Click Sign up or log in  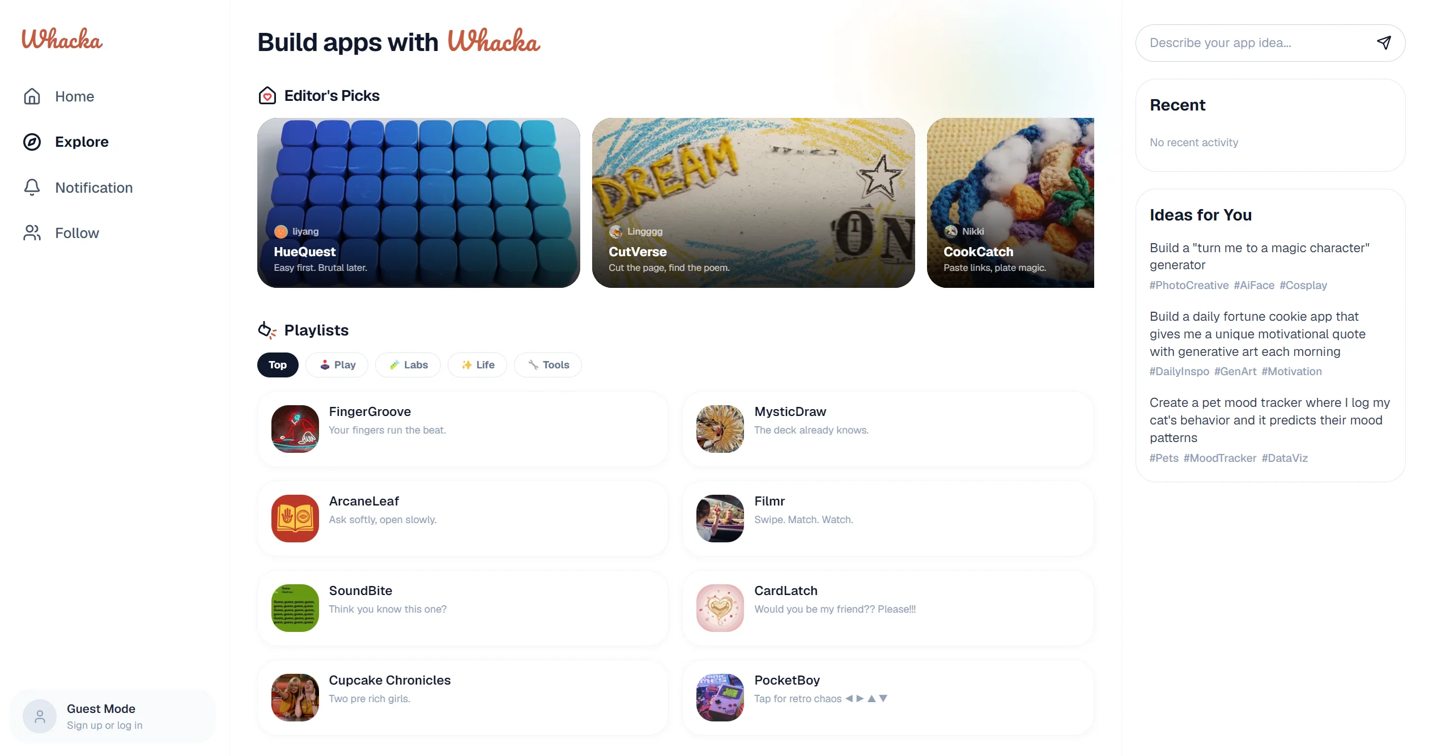pyautogui.click(x=105, y=725)
